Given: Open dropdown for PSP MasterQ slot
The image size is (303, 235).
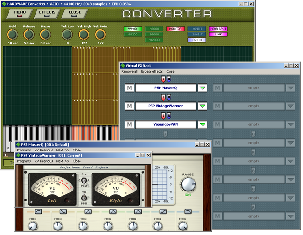Looking at the screenshot, I should click(203, 88).
